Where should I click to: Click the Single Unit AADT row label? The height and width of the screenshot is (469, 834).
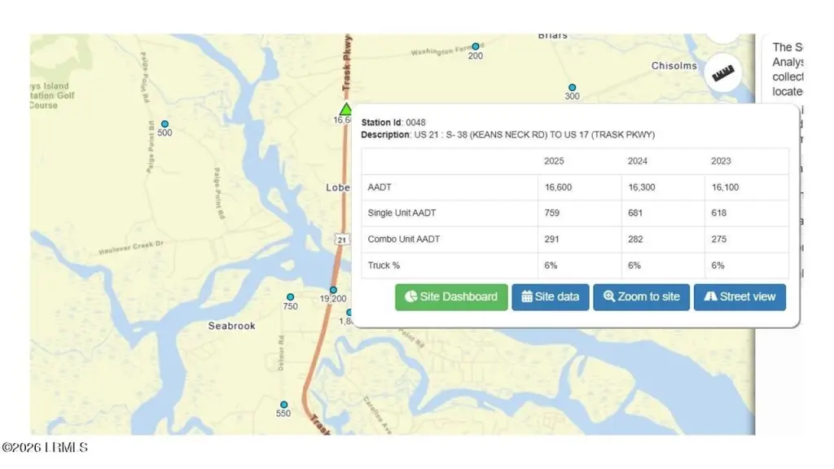point(402,213)
